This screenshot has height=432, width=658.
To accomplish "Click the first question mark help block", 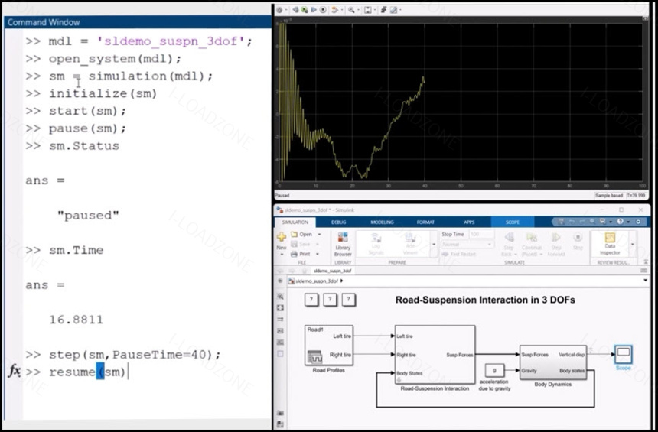I will click(311, 300).
